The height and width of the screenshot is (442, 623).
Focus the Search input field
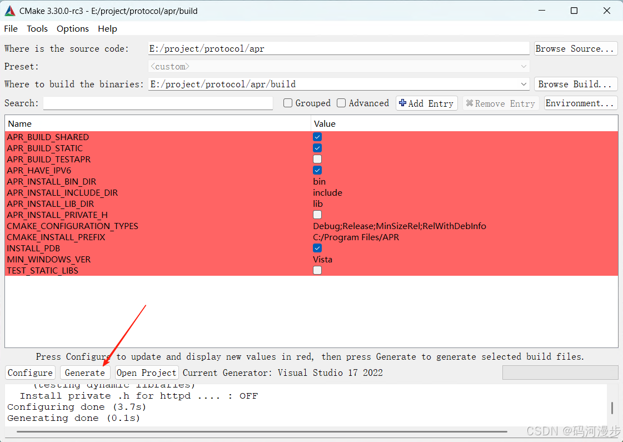tap(158, 103)
